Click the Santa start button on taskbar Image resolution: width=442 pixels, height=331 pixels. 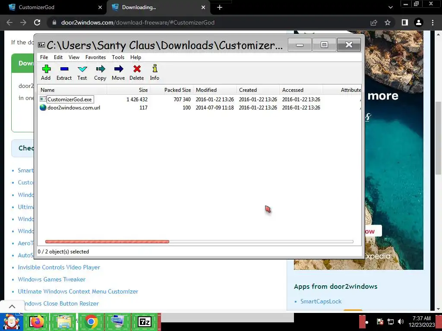[x=11, y=322]
